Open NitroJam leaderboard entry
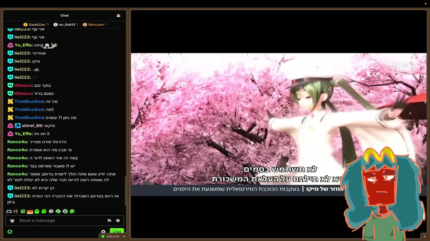 [x=94, y=24]
